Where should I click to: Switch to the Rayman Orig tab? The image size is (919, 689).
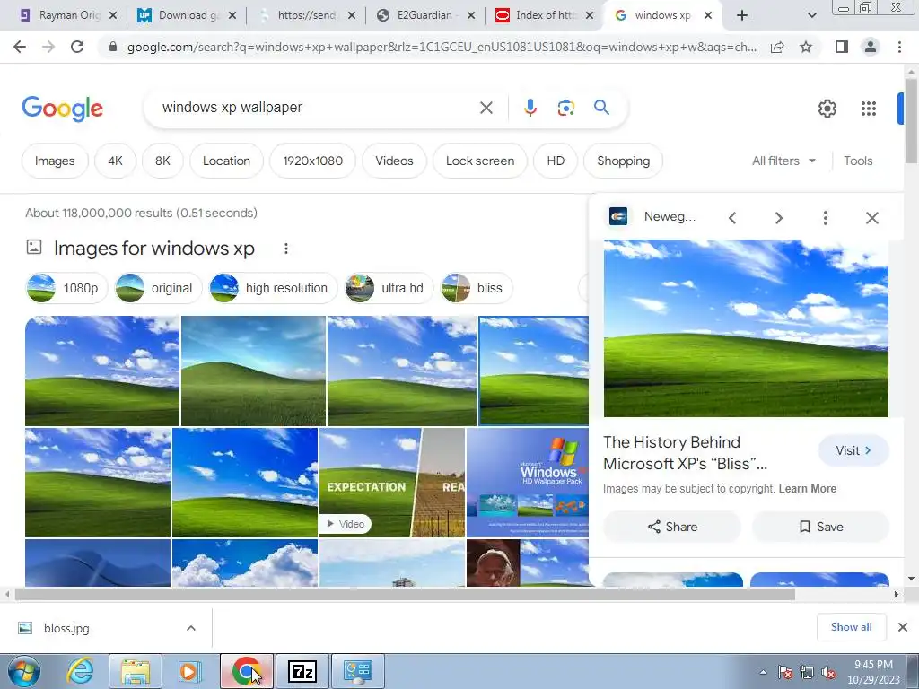pos(68,15)
